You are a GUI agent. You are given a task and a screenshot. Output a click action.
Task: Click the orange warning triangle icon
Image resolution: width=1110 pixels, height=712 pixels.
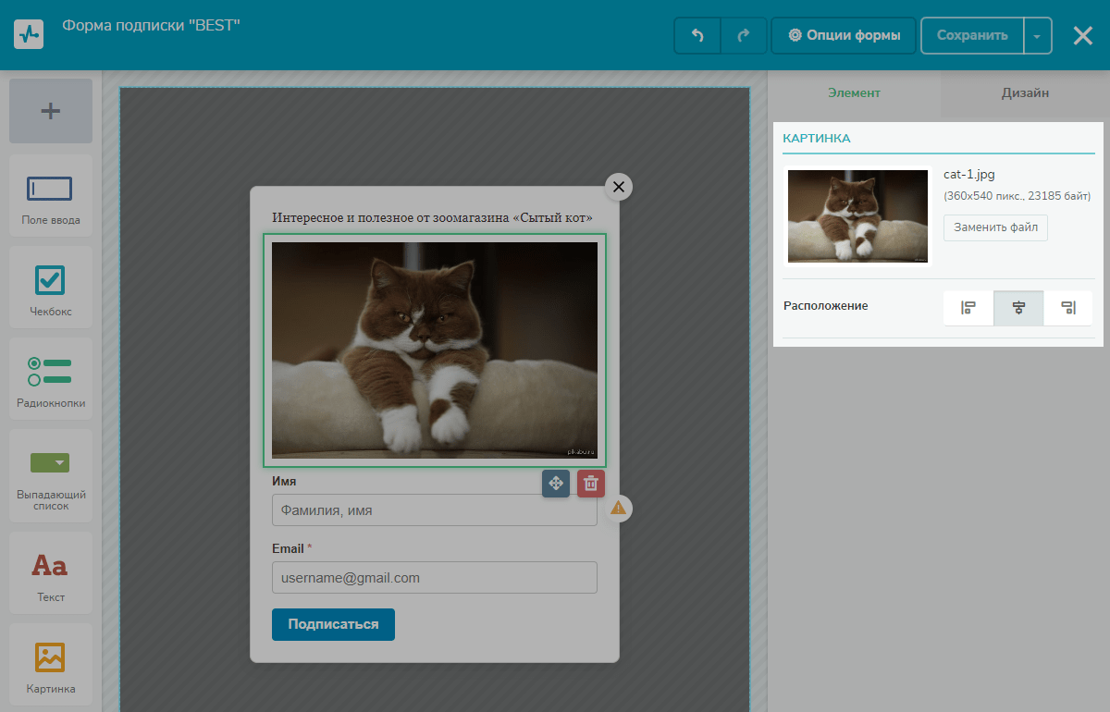619,508
